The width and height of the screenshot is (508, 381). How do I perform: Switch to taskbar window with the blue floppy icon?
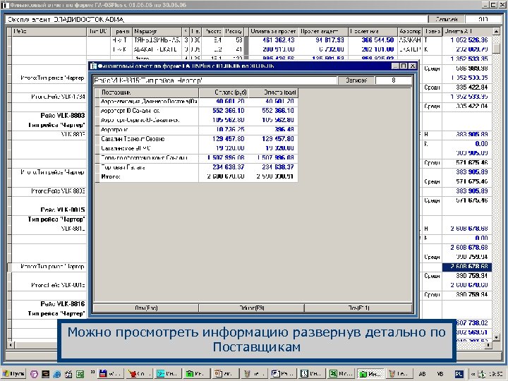click(111, 373)
